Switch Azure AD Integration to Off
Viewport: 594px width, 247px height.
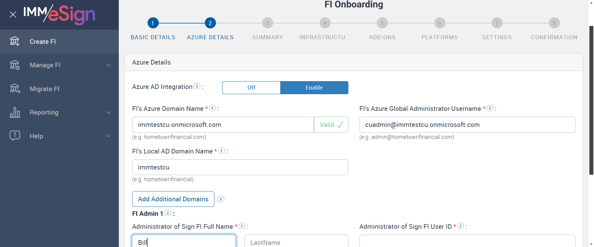[251, 88]
